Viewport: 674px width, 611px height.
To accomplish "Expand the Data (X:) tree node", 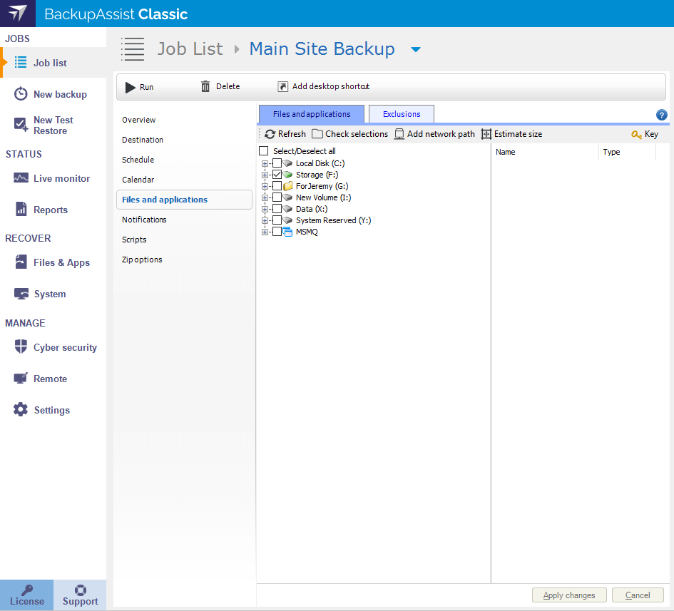I will point(265,209).
